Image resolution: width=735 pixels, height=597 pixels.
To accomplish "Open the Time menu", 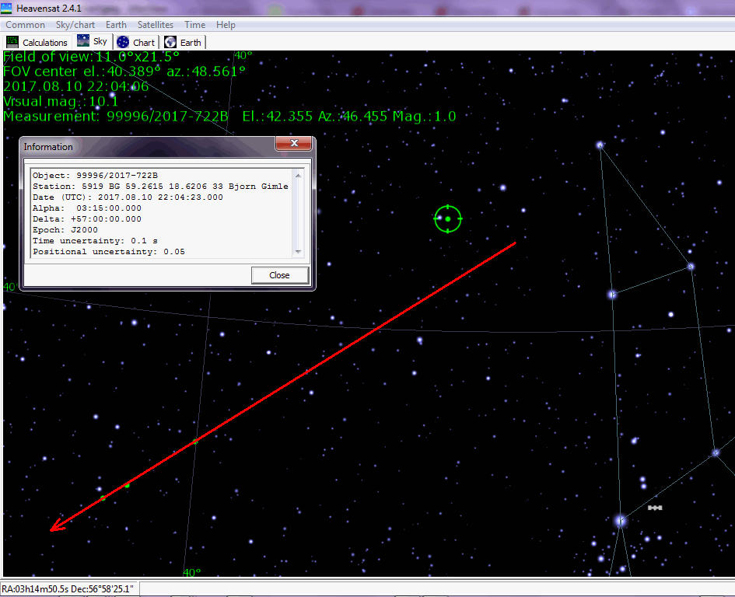I will 195,25.
